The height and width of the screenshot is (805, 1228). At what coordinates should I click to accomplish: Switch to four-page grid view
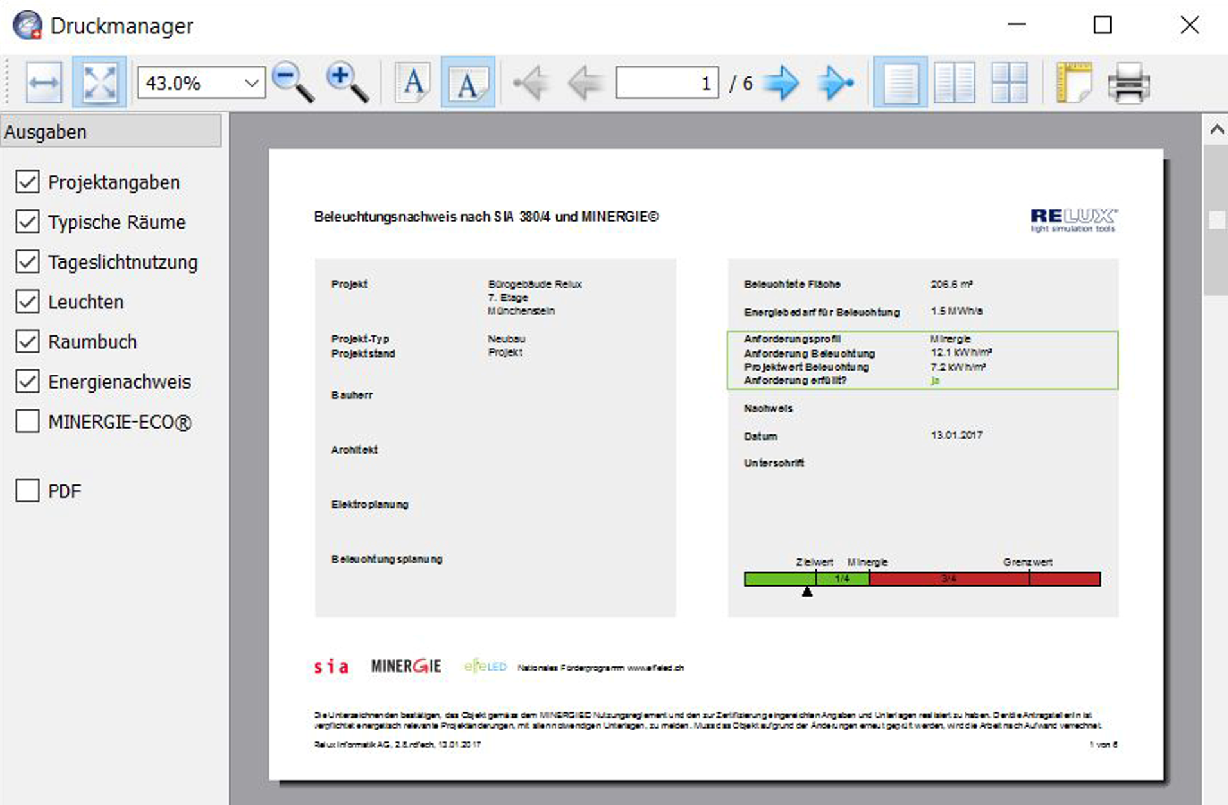(1009, 83)
